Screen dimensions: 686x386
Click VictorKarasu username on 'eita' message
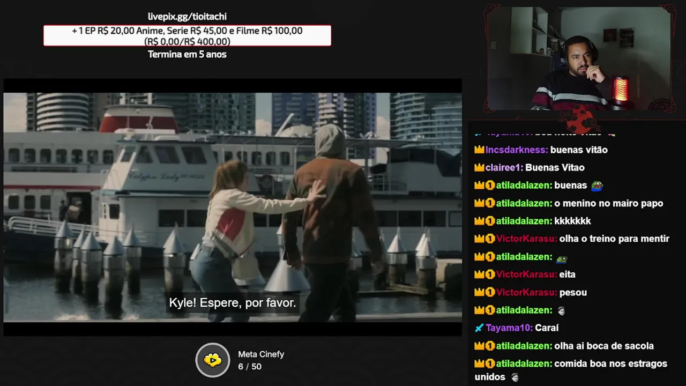click(x=526, y=274)
